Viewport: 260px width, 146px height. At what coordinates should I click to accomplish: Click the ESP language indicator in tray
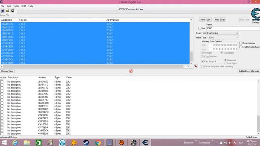pyautogui.click(x=241, y=143)
